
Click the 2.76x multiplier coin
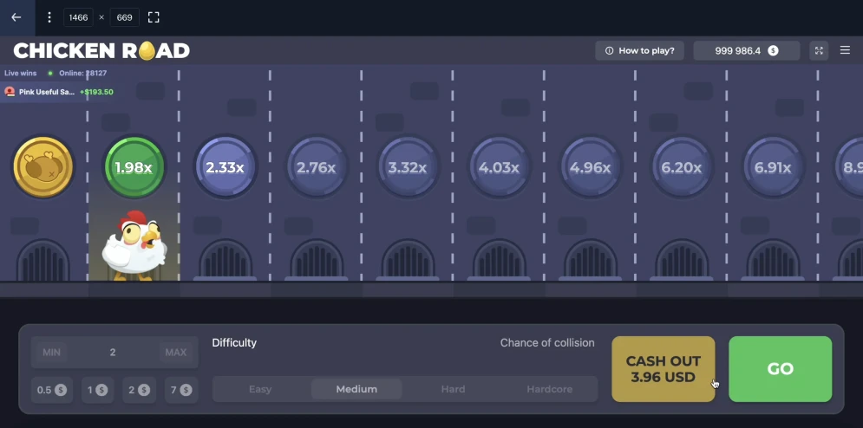317,167
